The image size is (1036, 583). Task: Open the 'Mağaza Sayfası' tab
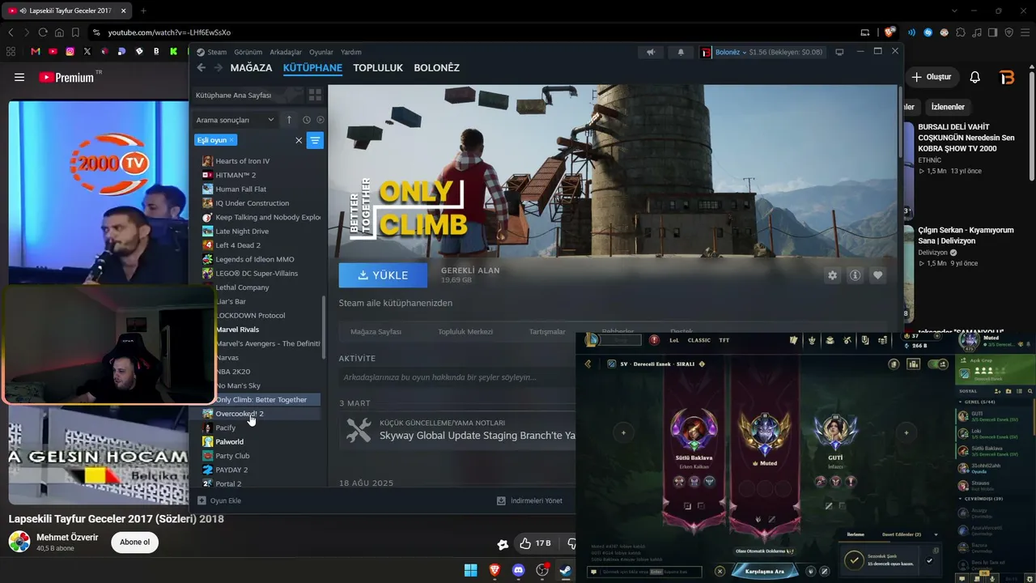(x=376, y=332)
